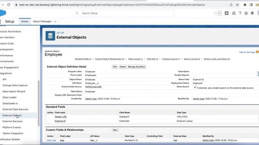Open the AWSDynamoDB data source link
Screen dimensions: 259x145
(93, 87)
